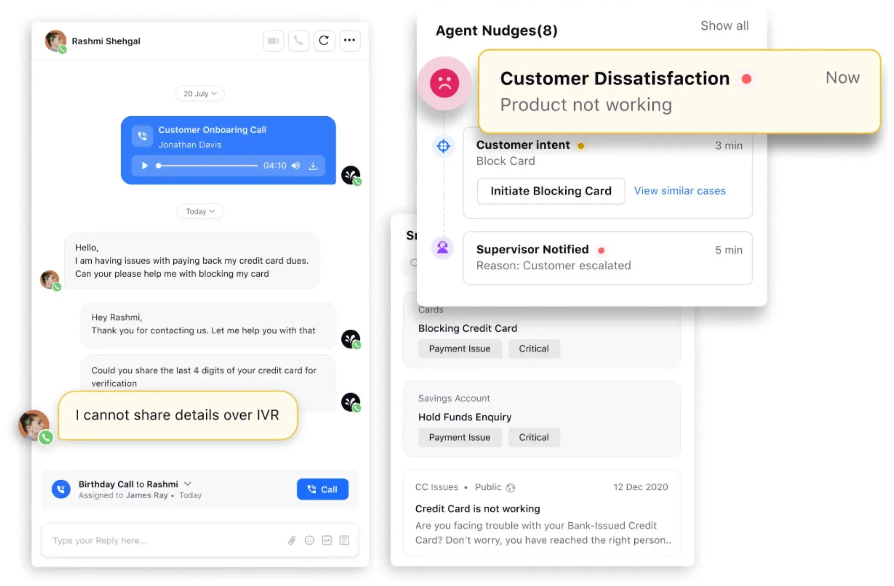Screen dimensions: 894x586
Task: Open the Birthday Call to Rashmi dropdown
Action: [x=188, y=484]
